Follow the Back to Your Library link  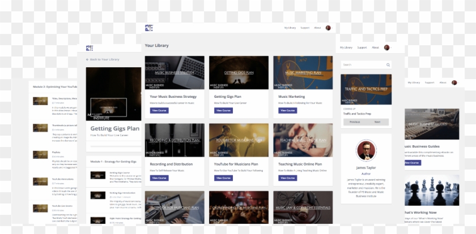point(103,60)
